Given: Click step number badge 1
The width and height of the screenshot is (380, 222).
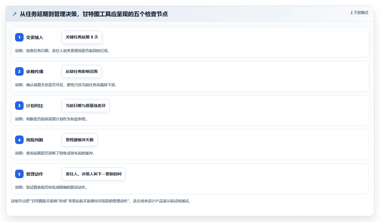Looking at the screenshot, I should pyautogui.click(x=19, y=37).
